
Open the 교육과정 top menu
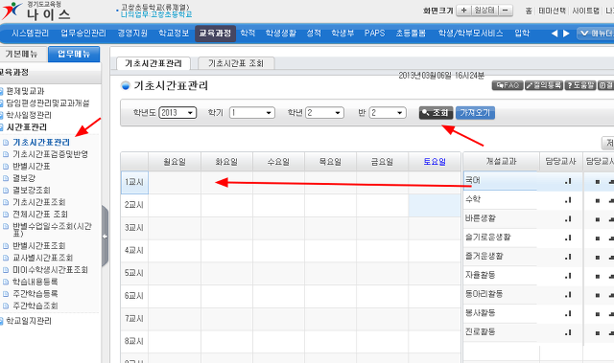[x=215, y=34]
